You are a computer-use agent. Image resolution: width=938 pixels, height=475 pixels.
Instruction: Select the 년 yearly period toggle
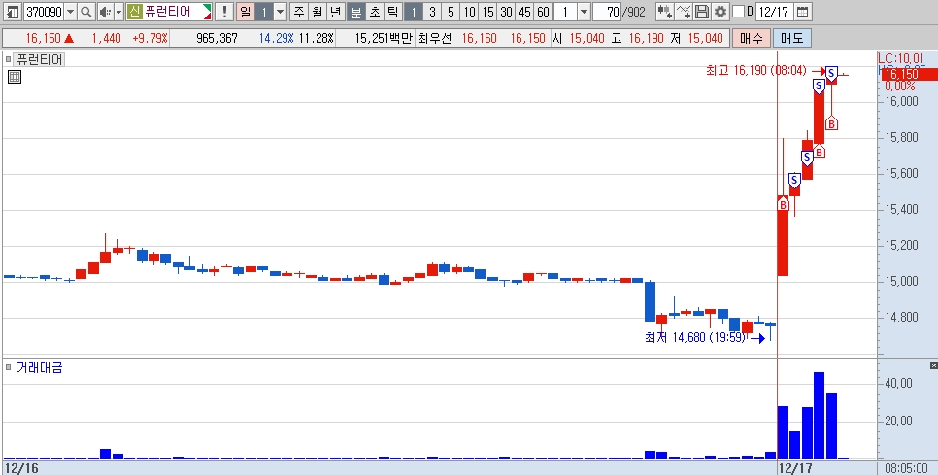tap(336, 12)
